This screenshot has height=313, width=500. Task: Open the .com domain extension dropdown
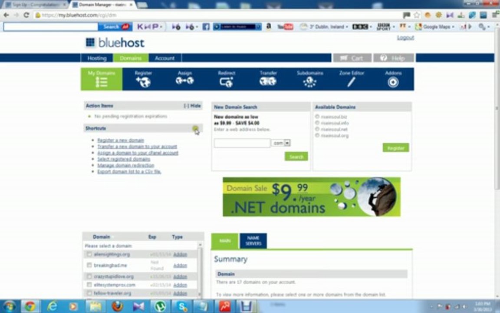(x=281, y=143)
